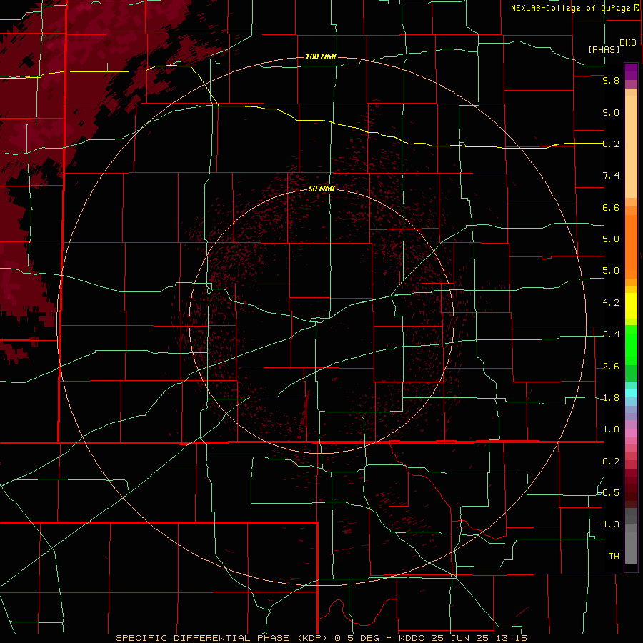Click the KDDC radar station identifier
643x643 pixels.
pyautogui.click(x=412, y=638)
